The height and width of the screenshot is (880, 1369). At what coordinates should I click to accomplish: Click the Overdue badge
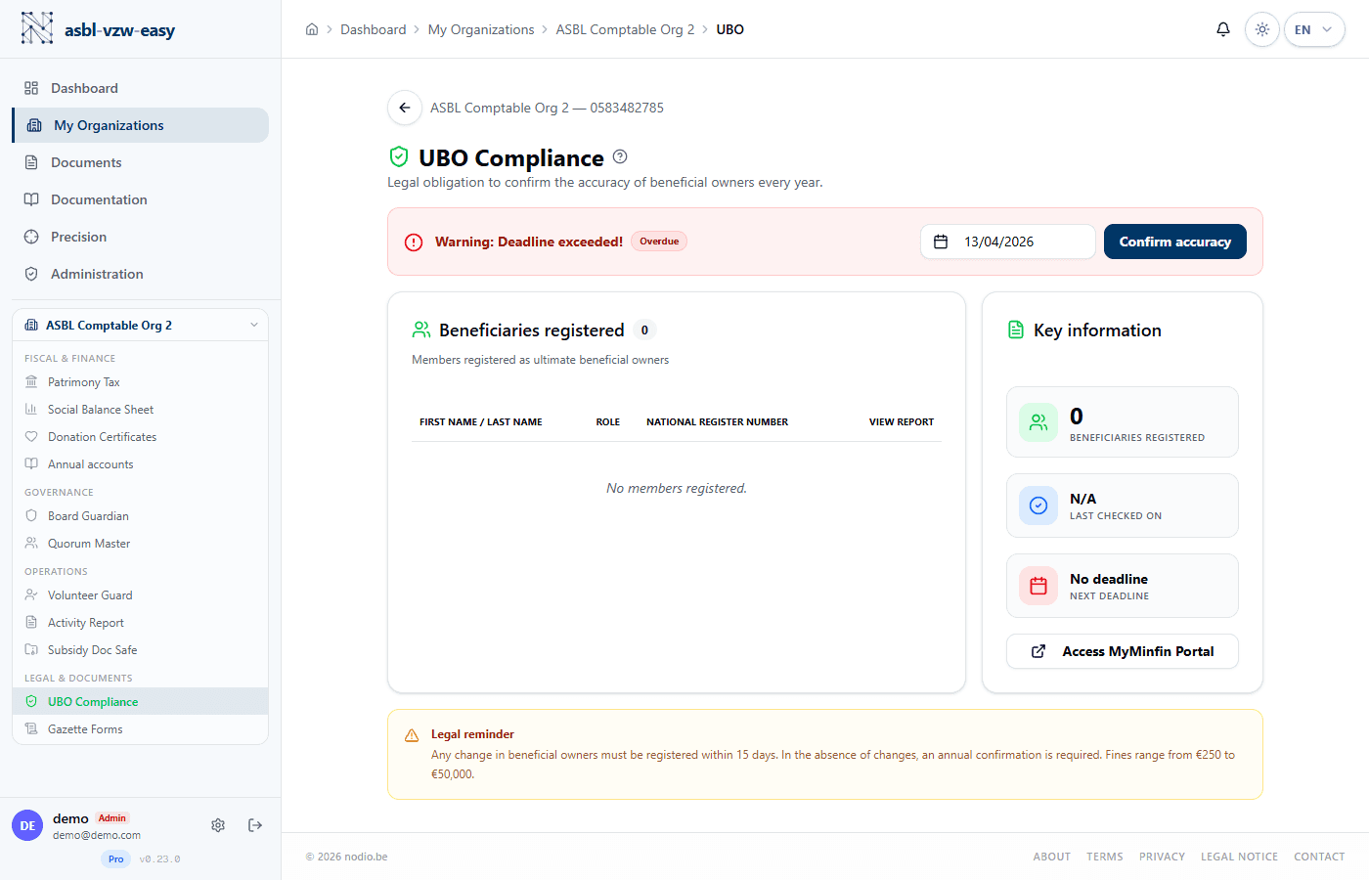point(659,242)
